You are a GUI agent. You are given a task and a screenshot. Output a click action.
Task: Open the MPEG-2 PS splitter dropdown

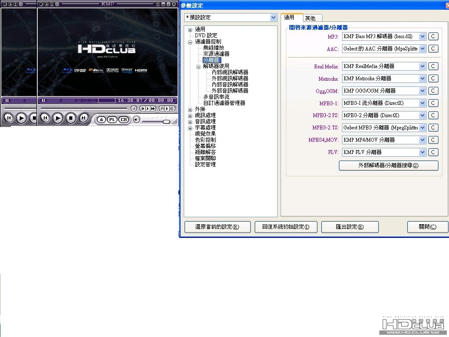pyautogui.click(x=422, y=115)
